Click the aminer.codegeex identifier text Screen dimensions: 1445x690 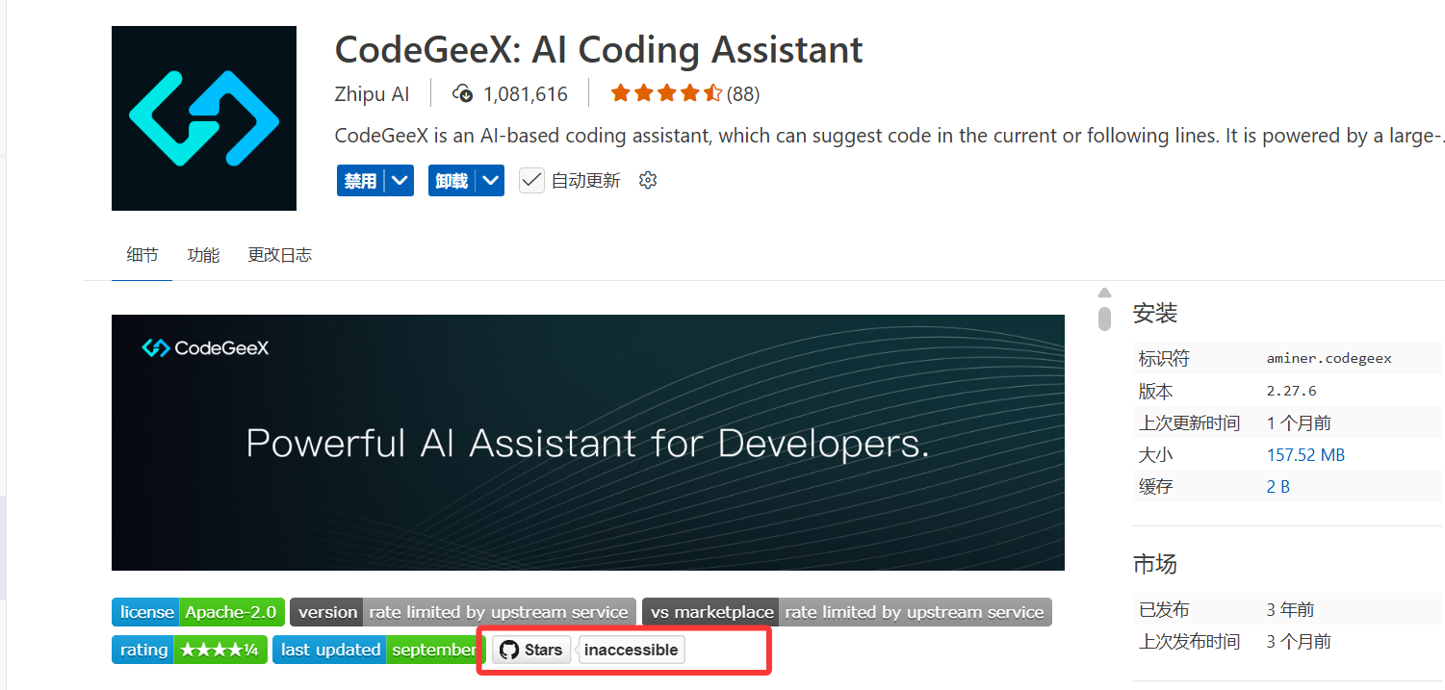1329,359
